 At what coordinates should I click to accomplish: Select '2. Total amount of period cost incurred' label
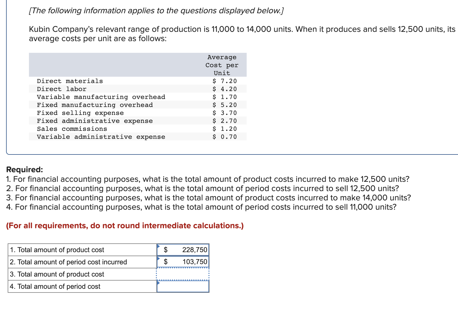[69, 262]
